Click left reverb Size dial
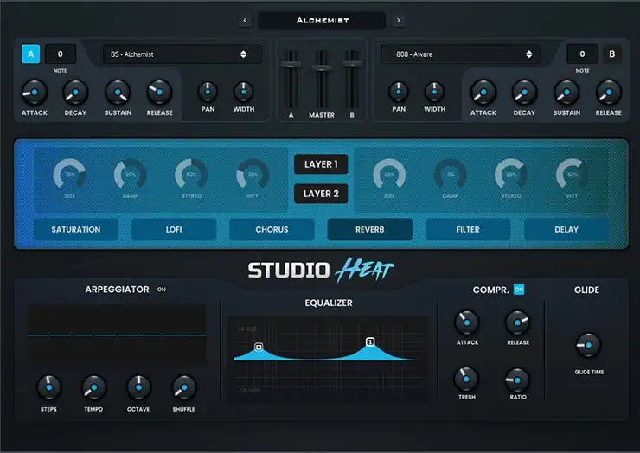 pyautogui.click(x=69, y=175)
